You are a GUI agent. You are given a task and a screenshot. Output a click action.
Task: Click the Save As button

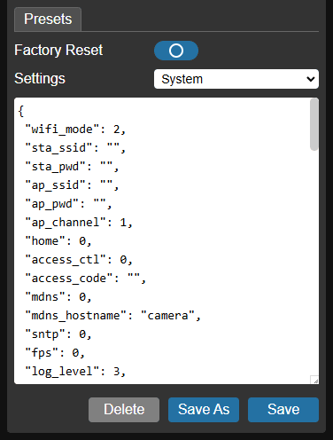click(x=204, y=410)
